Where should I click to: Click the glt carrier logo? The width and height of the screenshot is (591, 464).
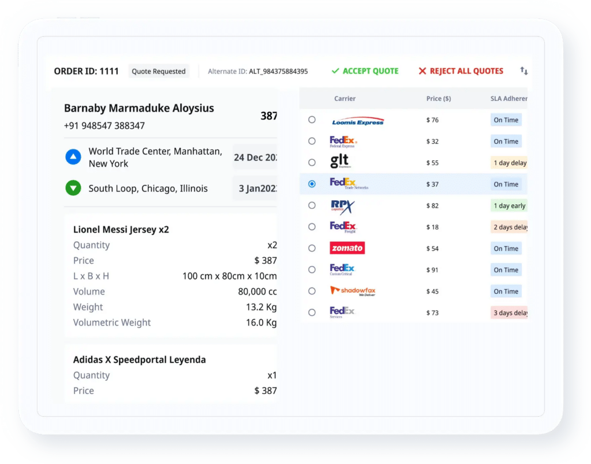tap(340, 162)
